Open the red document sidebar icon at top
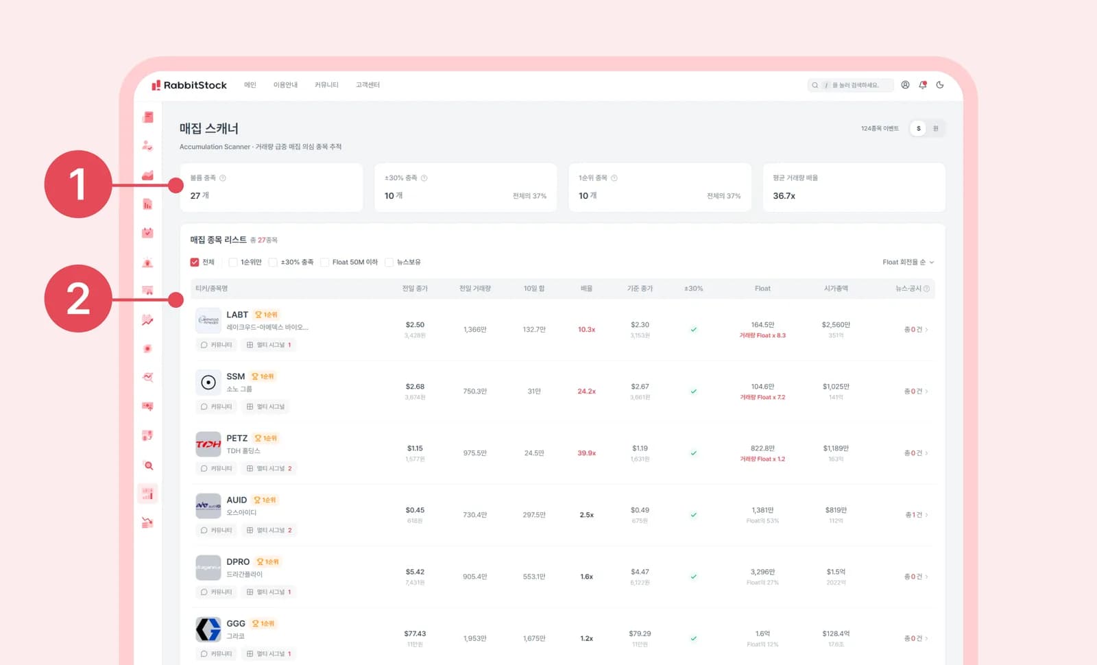 point(147,117)
